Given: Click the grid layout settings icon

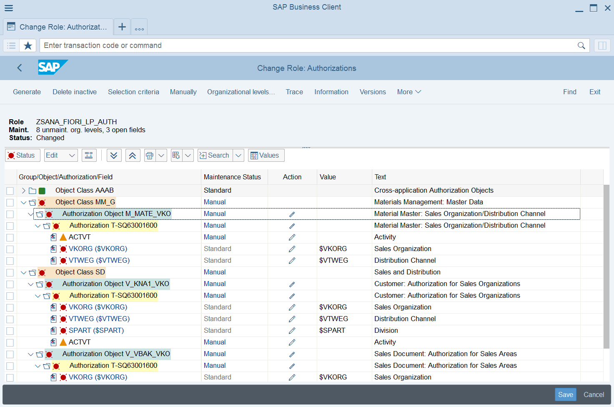Looking at the screenshot, I should point(176,156).
